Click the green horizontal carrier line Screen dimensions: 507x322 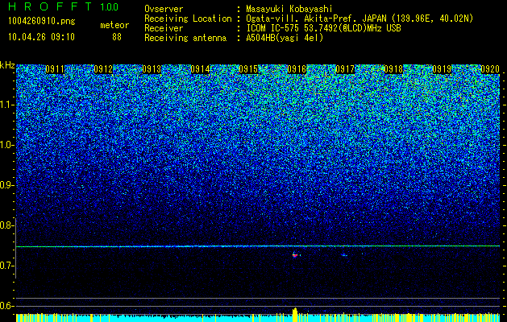(x=258, y=246)
